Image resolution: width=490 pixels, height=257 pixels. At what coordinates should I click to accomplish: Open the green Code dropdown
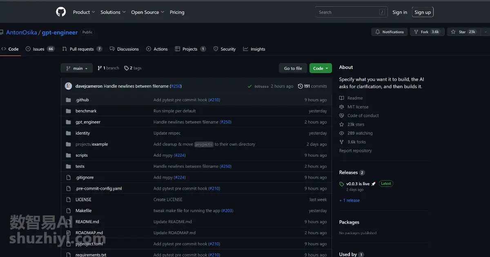click(x=321, y=68)
